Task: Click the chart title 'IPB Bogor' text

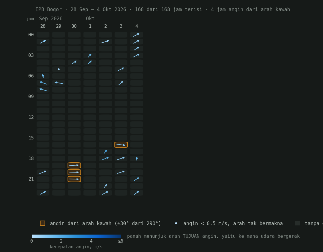Action: (49, 9)
